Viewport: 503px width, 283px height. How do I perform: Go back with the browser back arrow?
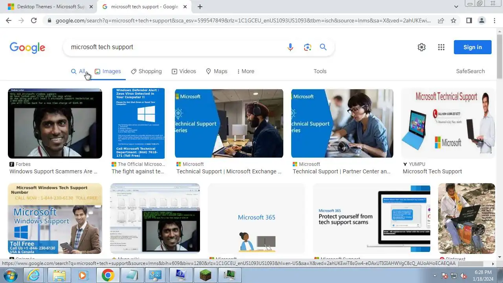point(9,20)
